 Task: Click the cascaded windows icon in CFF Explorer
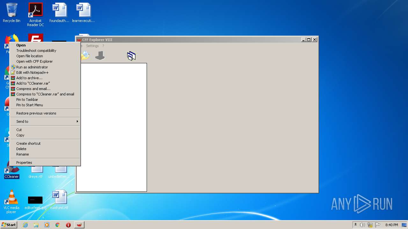click(131, 56)
